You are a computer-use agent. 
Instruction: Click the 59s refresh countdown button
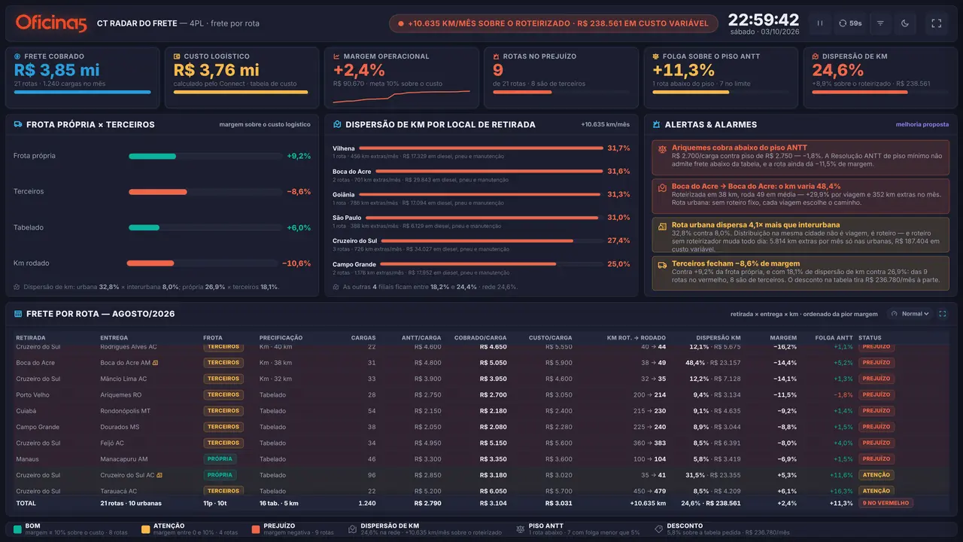click(x=851, y=23)
